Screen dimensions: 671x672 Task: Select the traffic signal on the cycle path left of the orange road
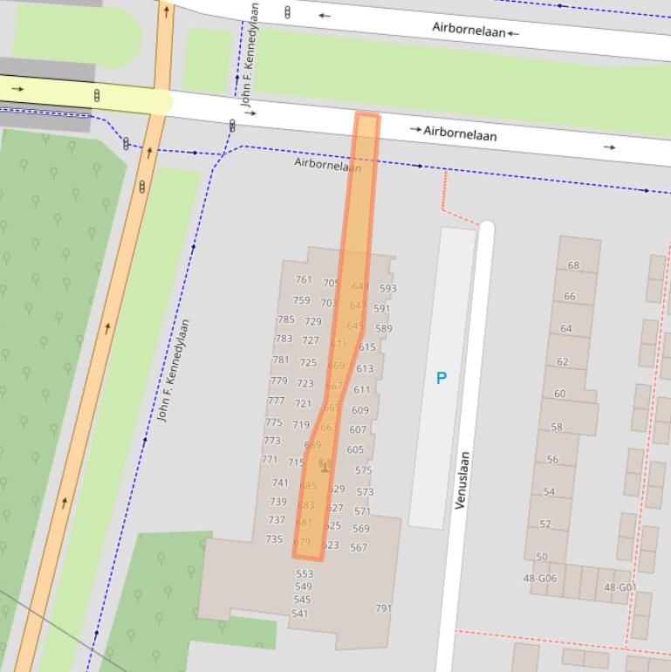tap(127, 143)
